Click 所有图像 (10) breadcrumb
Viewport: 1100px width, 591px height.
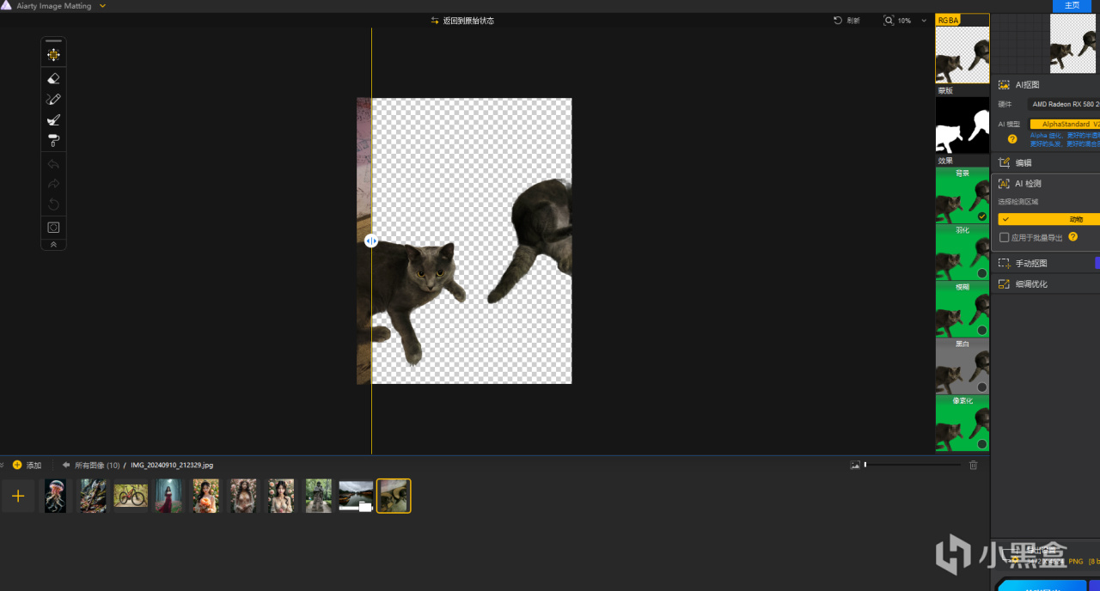coord(97,465)
